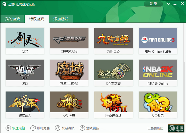Minimize the 迅游 window

point(175,5)
